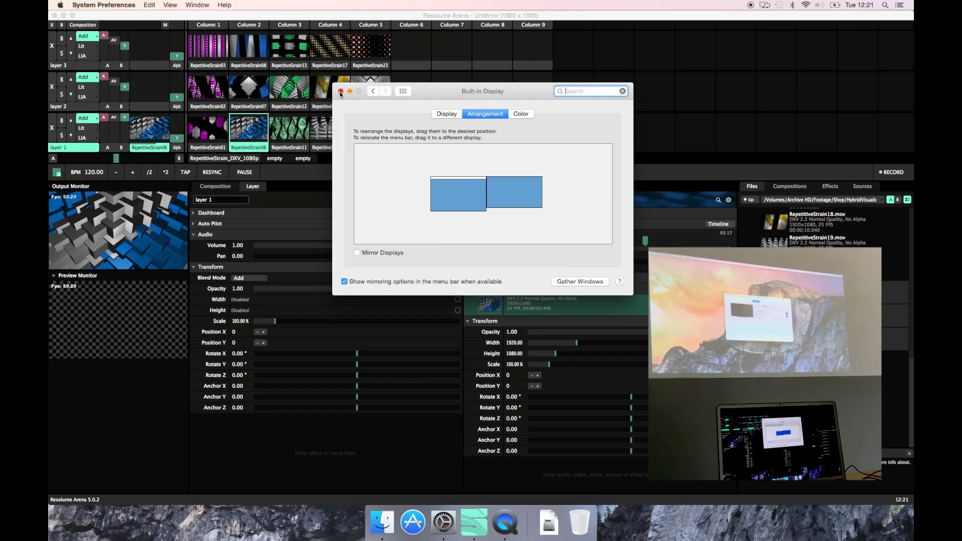Open Finder from the Dock

(x=382, y=522)
